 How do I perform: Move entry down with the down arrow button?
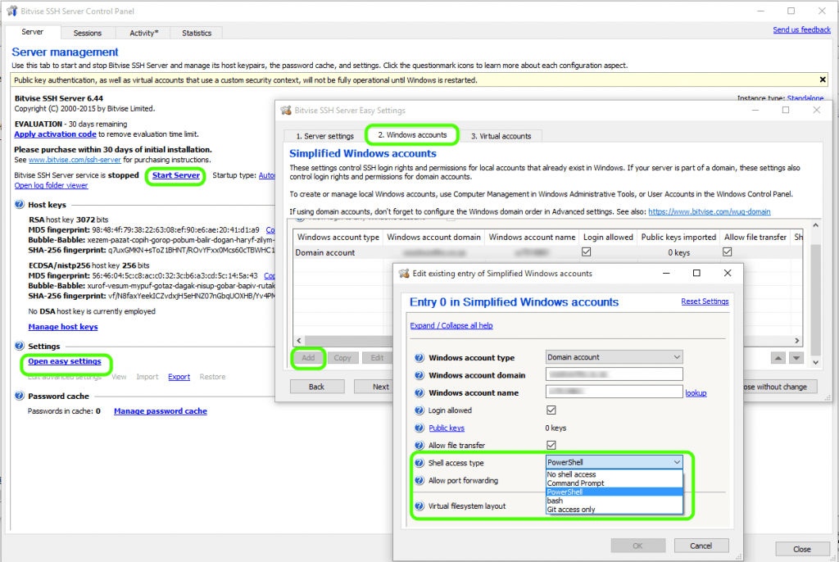tap(796, 358)
